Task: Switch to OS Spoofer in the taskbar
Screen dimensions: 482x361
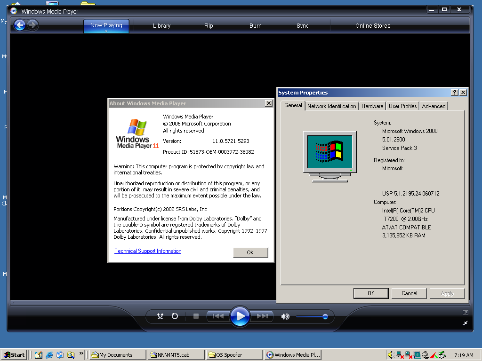Action: pos(234,355)
